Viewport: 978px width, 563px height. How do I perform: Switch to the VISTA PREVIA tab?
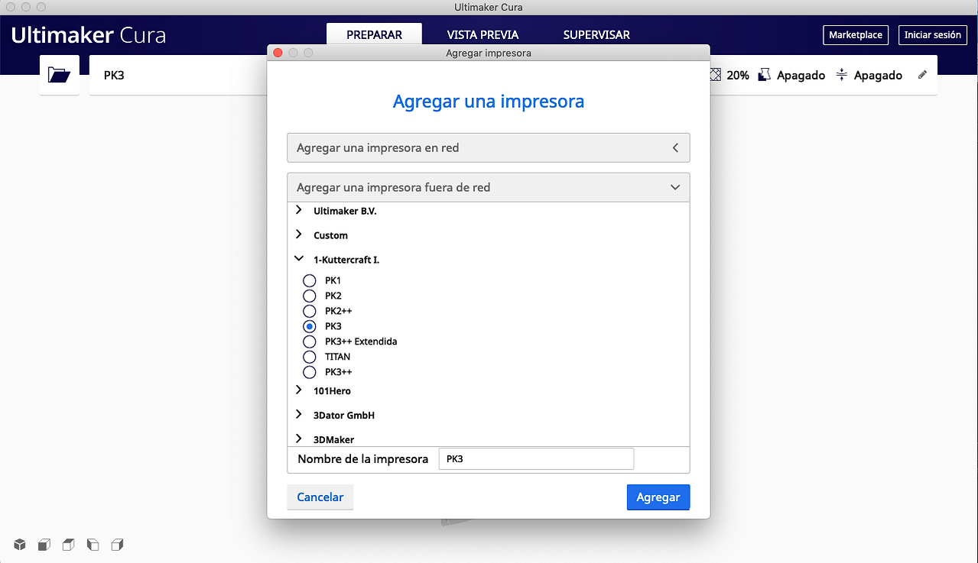pyautogui.click(x=483, y=34)
